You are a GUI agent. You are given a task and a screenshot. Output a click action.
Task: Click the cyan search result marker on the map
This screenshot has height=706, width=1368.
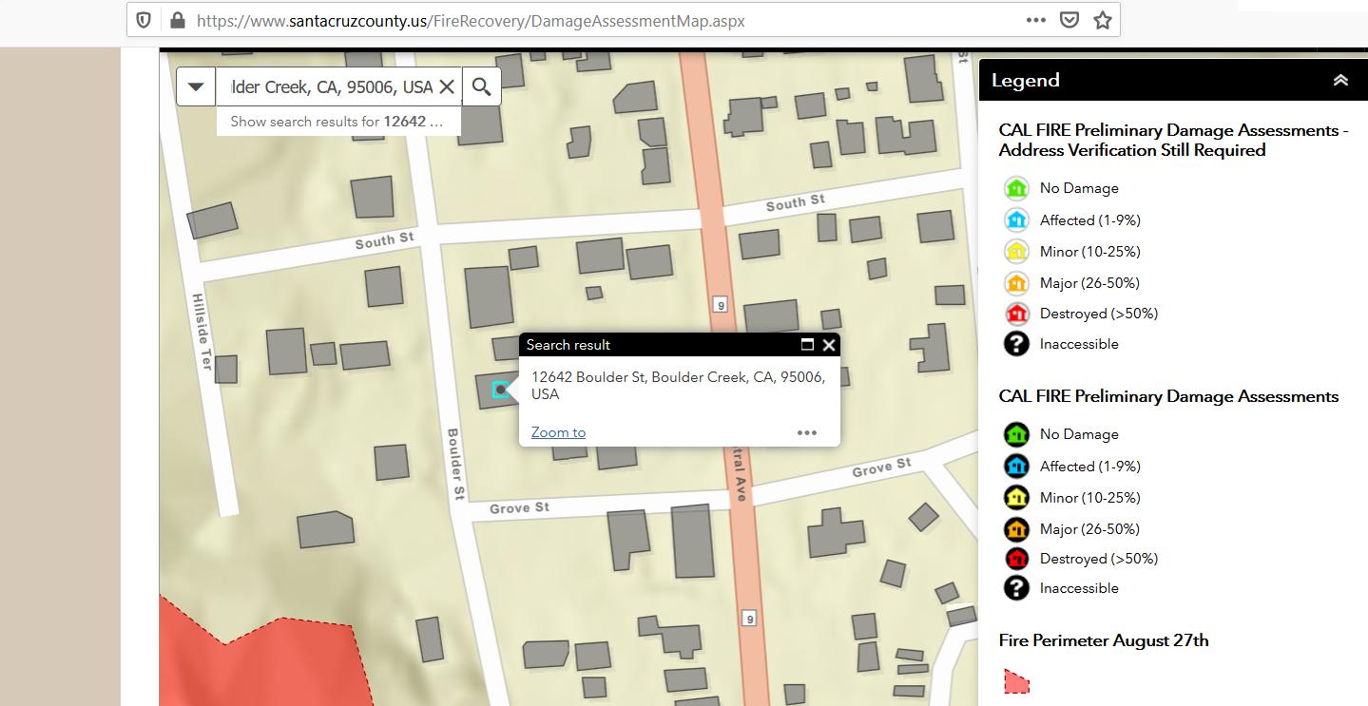click(x=501, y=390)
